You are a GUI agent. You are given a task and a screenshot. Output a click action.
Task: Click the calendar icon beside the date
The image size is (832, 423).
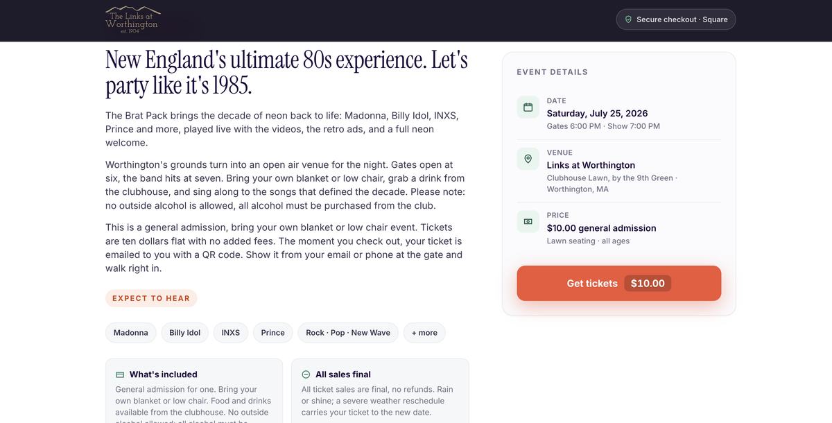(x=528, y=107)
